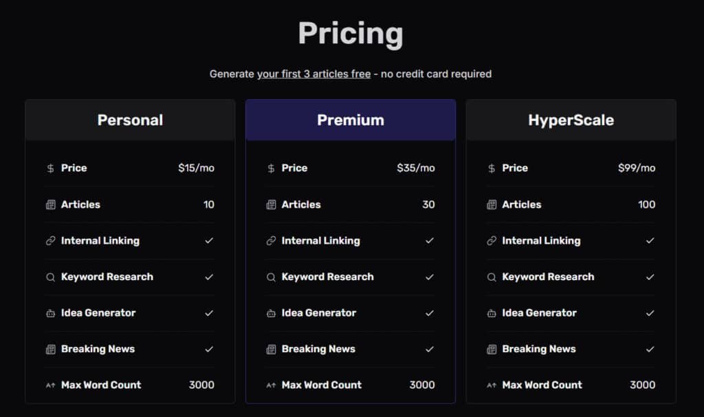Click the Max Word Count icon in Personal
Viewport: 704px width, 417px height.
point(50,385)
